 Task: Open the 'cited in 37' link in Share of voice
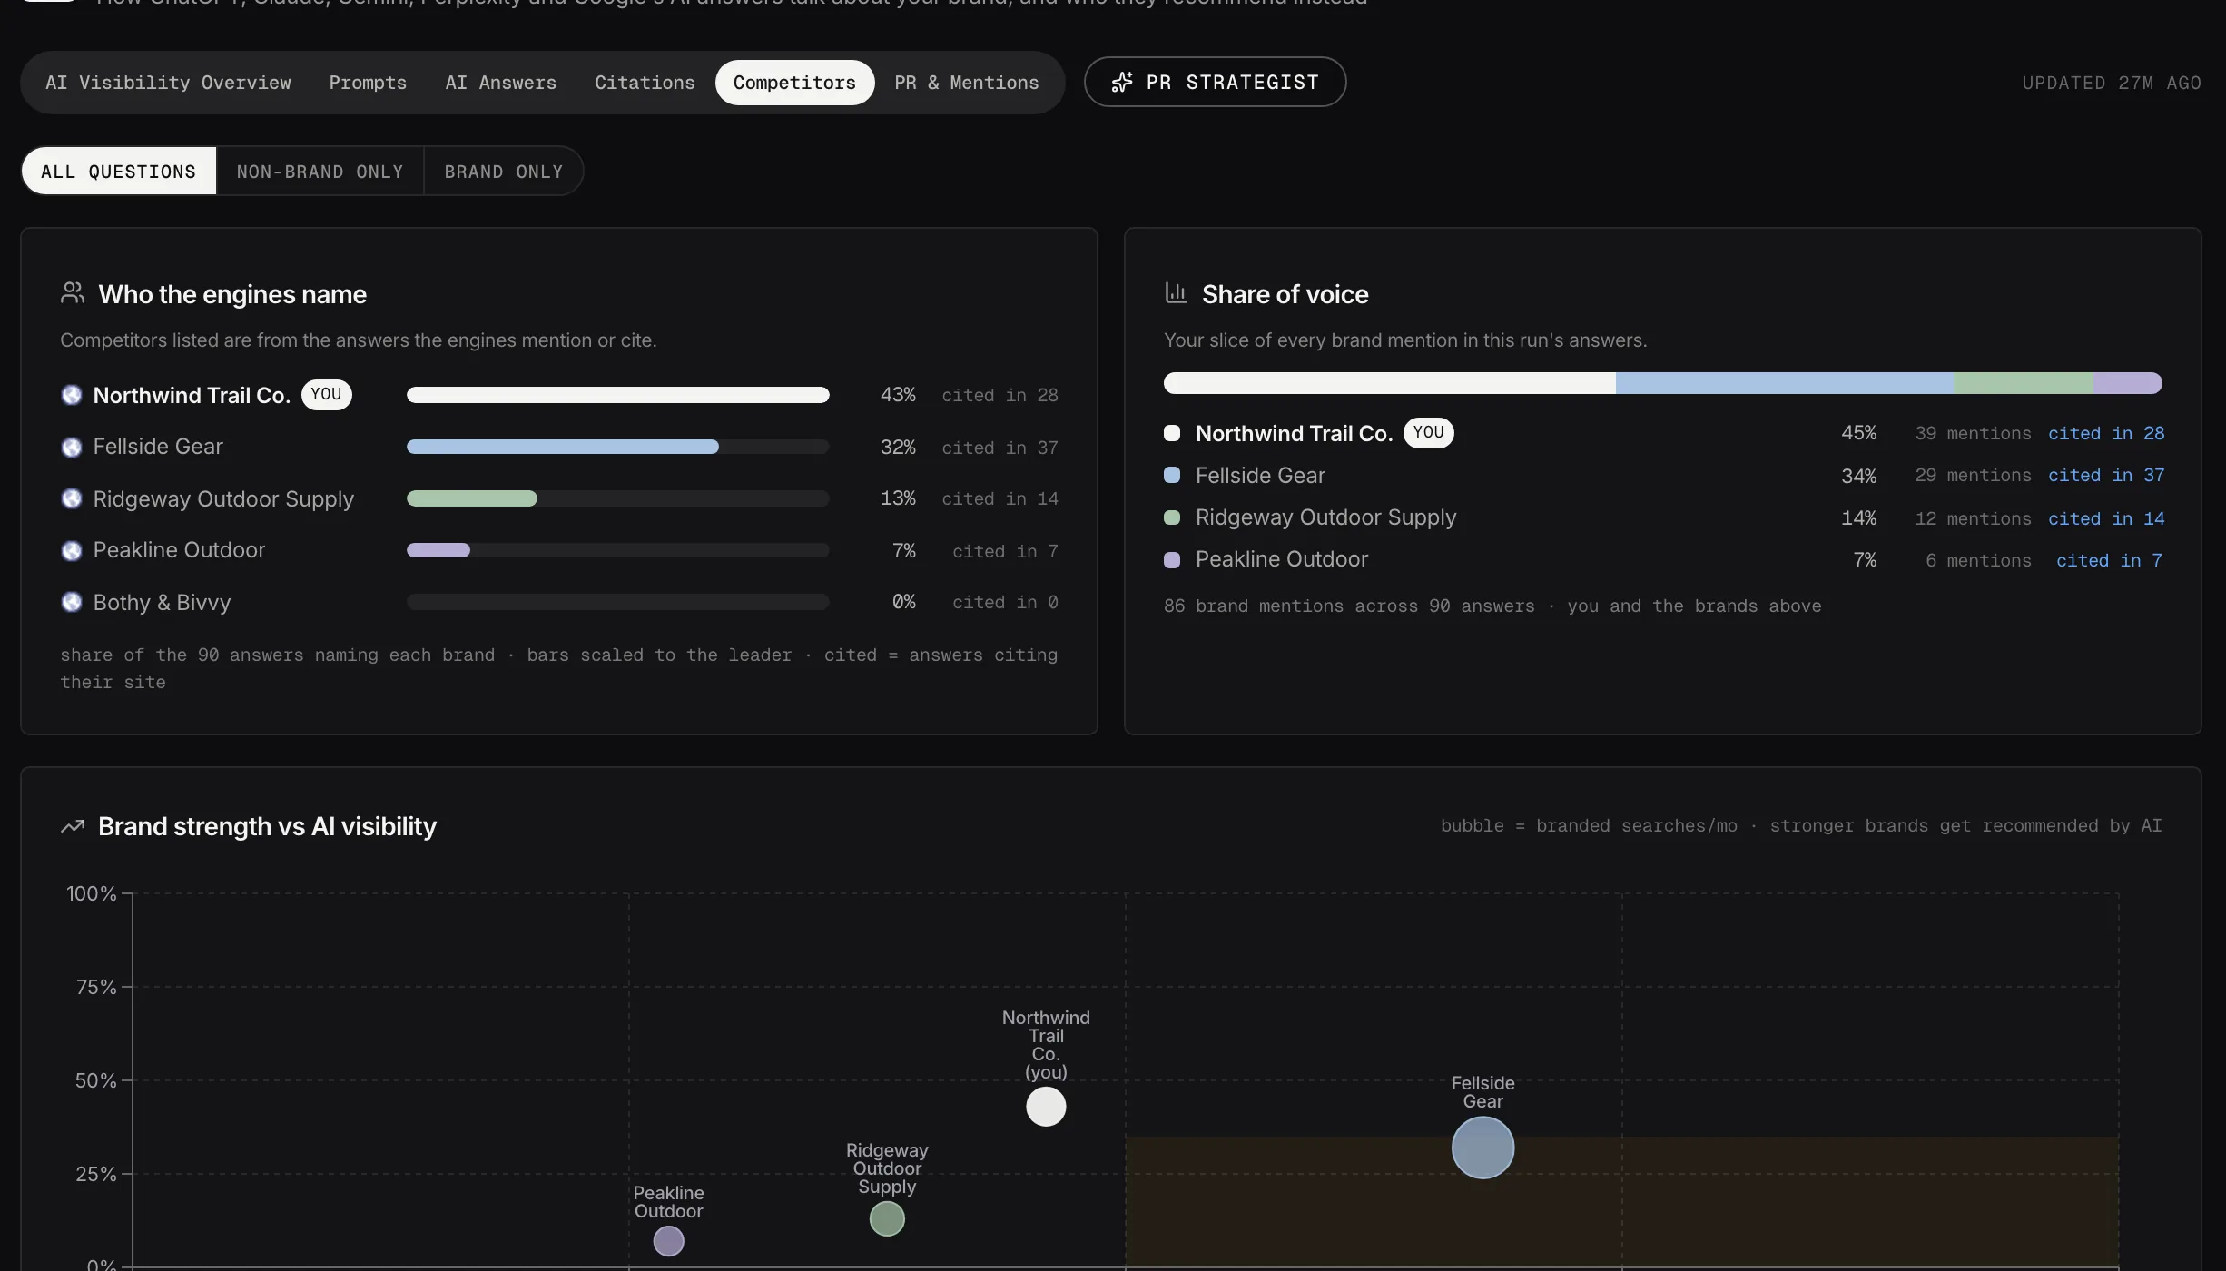(x=2106, y=475)
